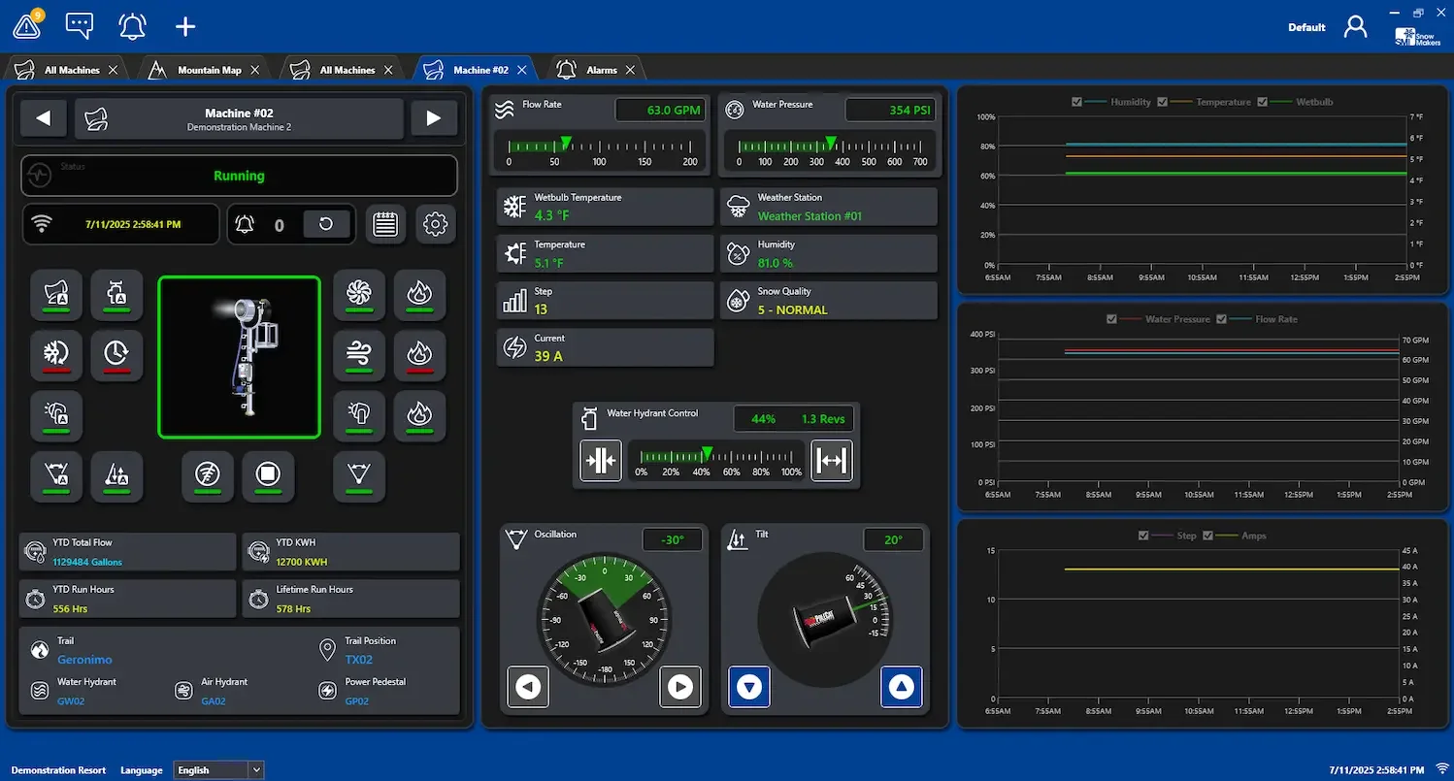
Task: Open the machine log notepad icon
Action: click(x=386, y=223)
